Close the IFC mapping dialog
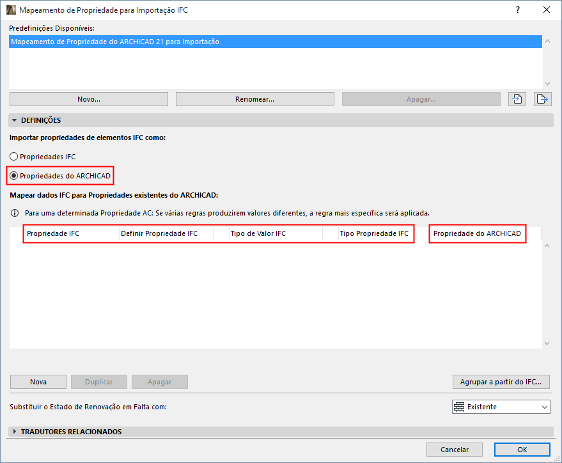562x463 pixels. 546,10
